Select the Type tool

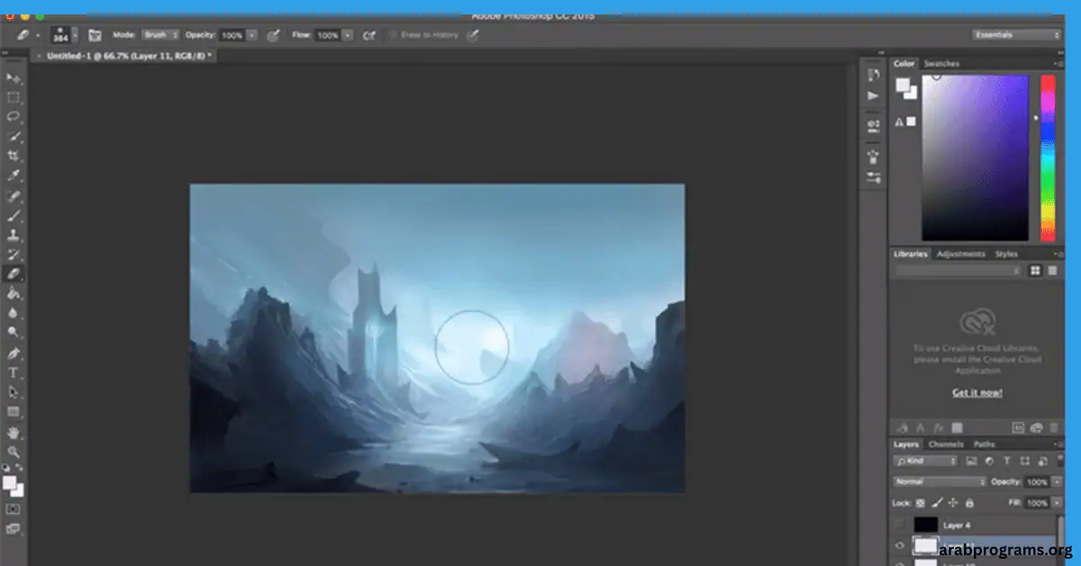click(x=14, y=372)
